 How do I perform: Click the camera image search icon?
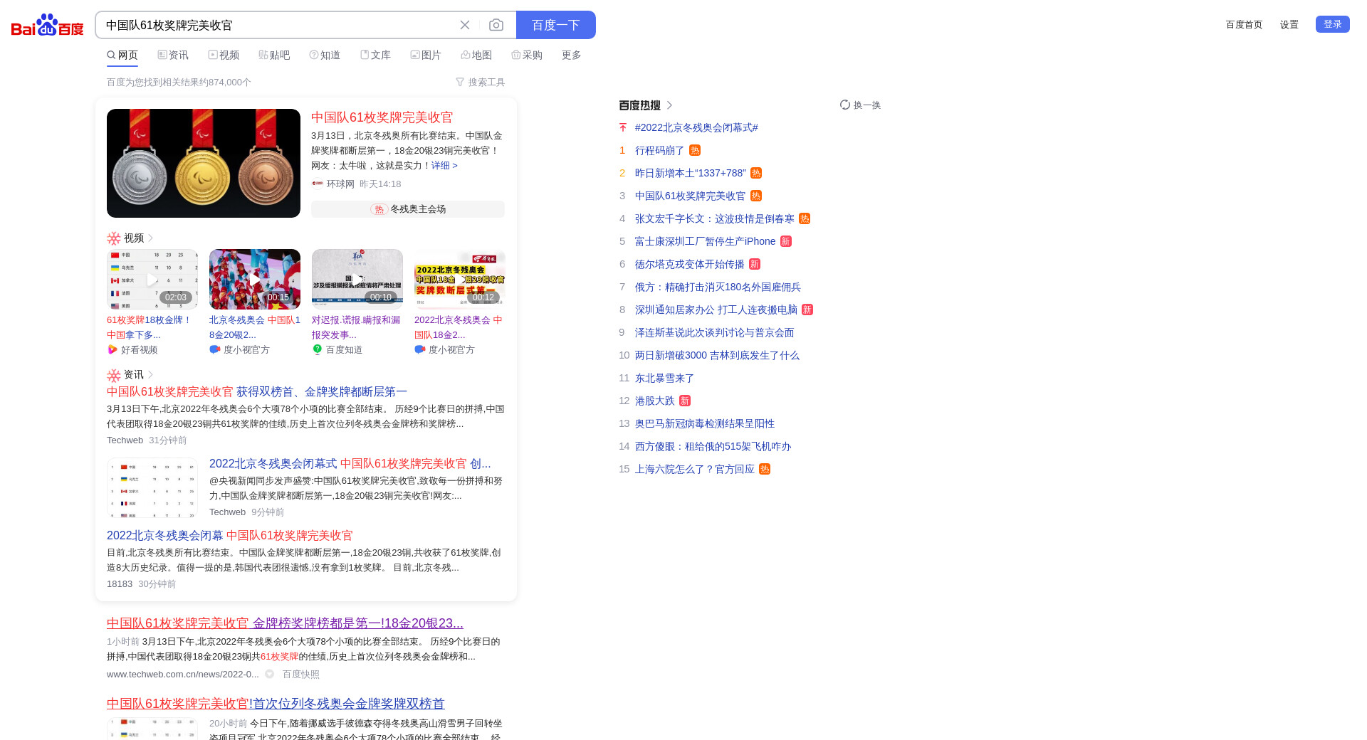pos(496,25)
